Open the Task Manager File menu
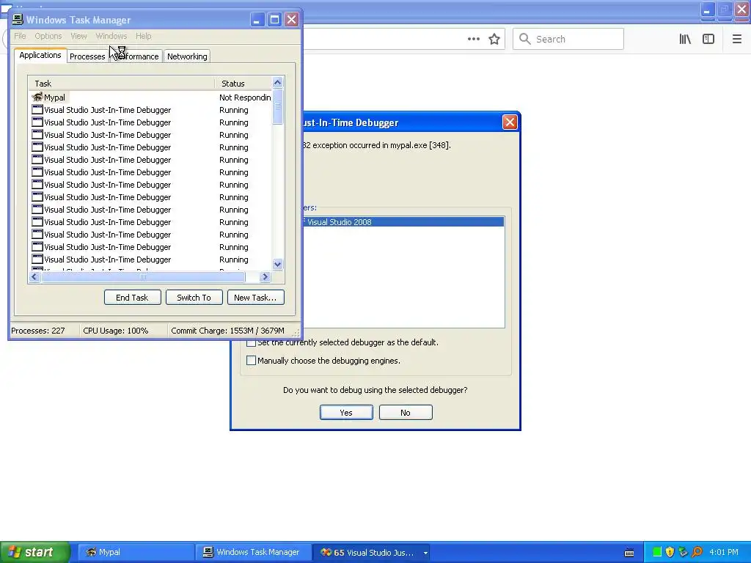751x563 pixels. (20, 36)
